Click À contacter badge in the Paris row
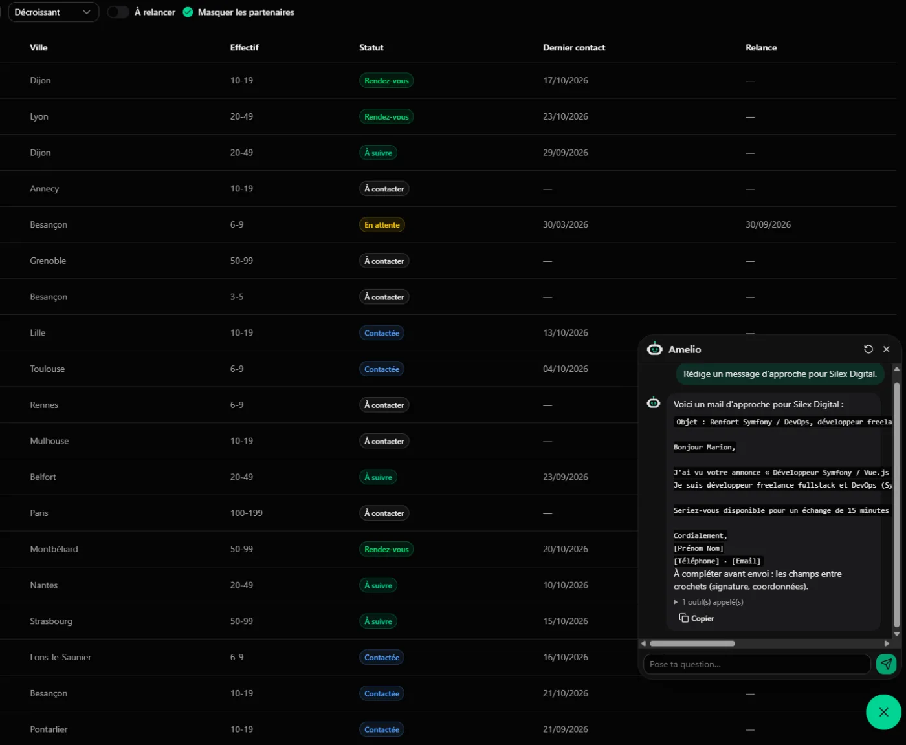The height and width of the screenshot is (745, 906). pos(384,513)
